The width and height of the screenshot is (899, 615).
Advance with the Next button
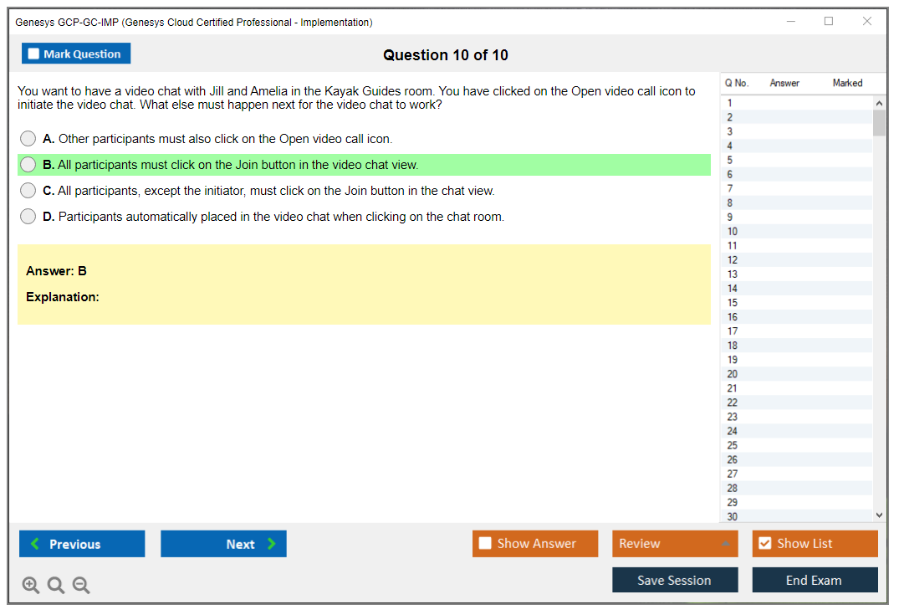pyautogui.click(x=223, y=544)
